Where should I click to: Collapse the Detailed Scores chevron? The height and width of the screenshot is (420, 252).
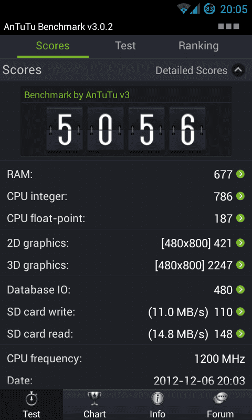pos(238,70)
